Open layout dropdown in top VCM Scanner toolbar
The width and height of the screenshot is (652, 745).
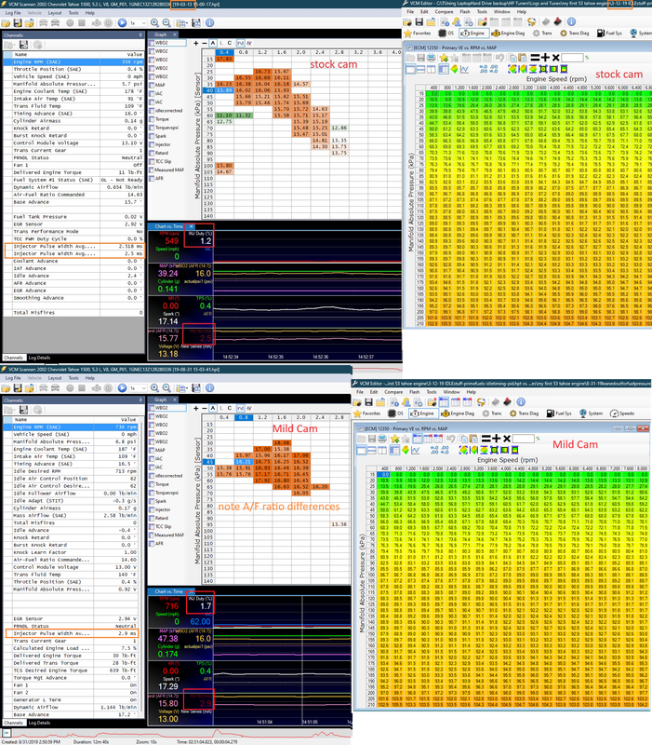(181, 22)
